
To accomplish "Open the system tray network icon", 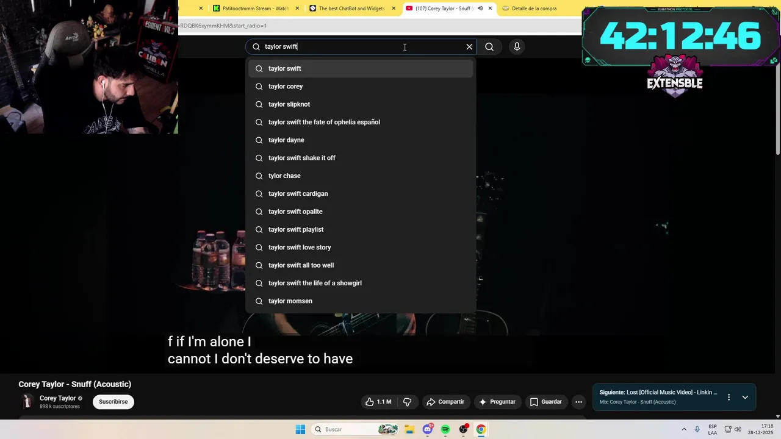I will click(x=728, y=429).
